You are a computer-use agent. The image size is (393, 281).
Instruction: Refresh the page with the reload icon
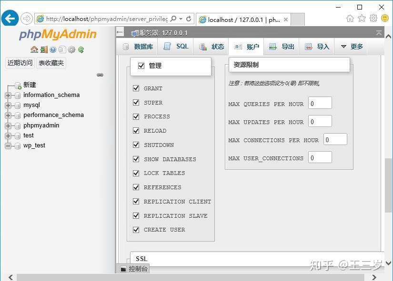click(x=189, y=19)
